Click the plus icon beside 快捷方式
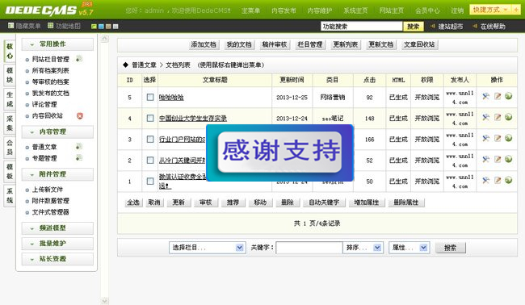This screenshot has width=525, height=305. pyautogui.click(x=516, y=10)
